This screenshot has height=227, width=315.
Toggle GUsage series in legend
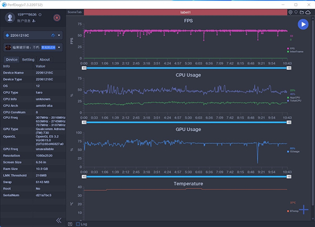[x=292, y=151]
